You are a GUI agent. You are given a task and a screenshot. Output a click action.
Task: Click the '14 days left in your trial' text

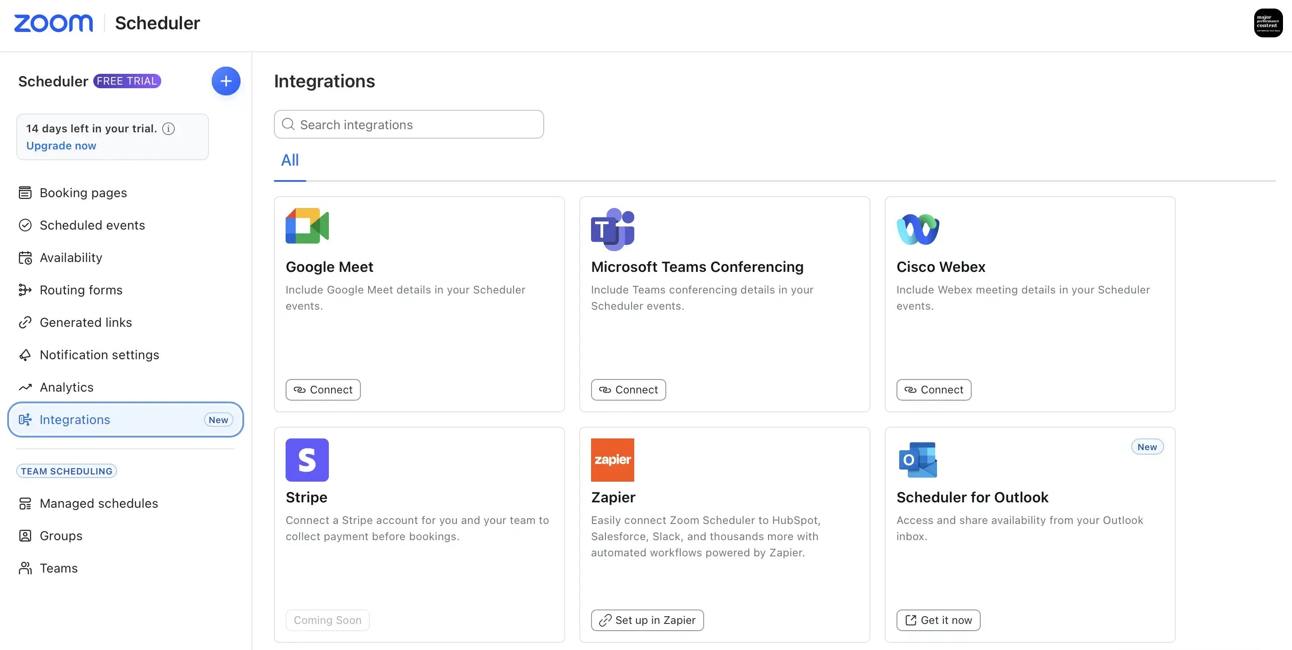tap(91, 129)
